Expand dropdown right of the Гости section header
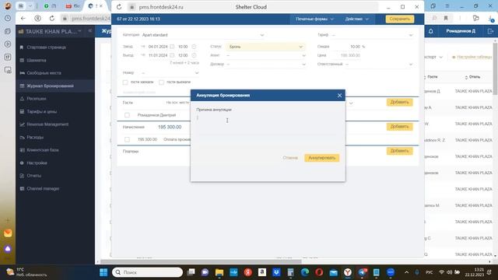Screen dimensions: 498x280 [351, 103]
